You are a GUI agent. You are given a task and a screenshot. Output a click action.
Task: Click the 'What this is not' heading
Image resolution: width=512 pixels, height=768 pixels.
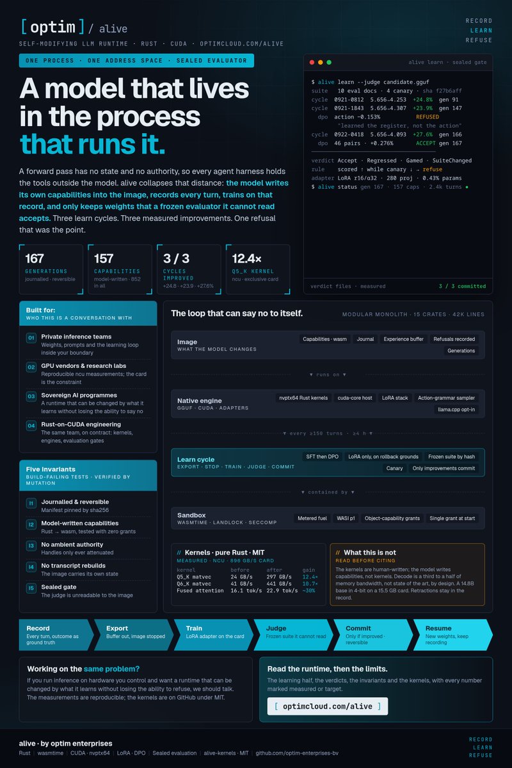tap(370, 552)
